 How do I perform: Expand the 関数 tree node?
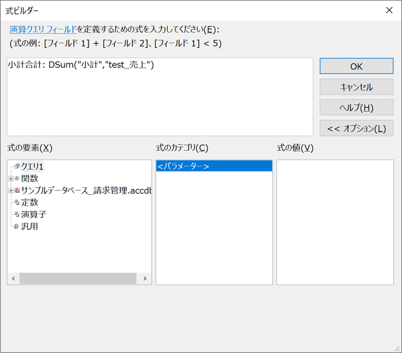tap(11, 178)
